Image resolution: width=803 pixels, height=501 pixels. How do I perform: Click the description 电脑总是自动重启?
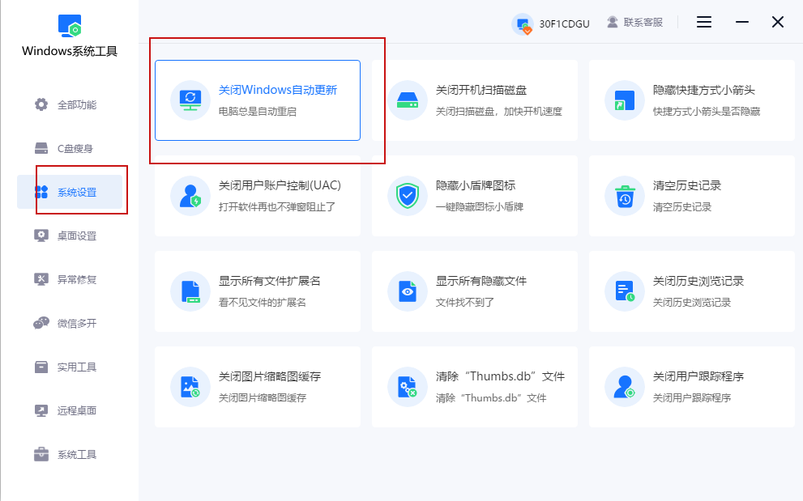coord(257,112)
